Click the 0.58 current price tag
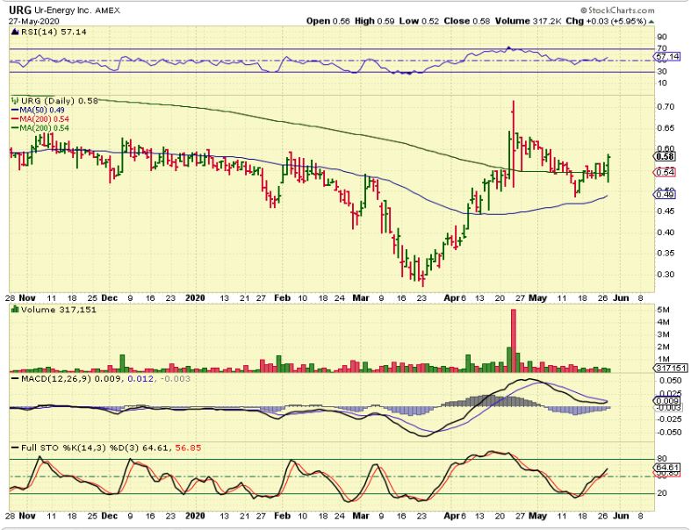This screenshot has height=530, width=691. 665,156
